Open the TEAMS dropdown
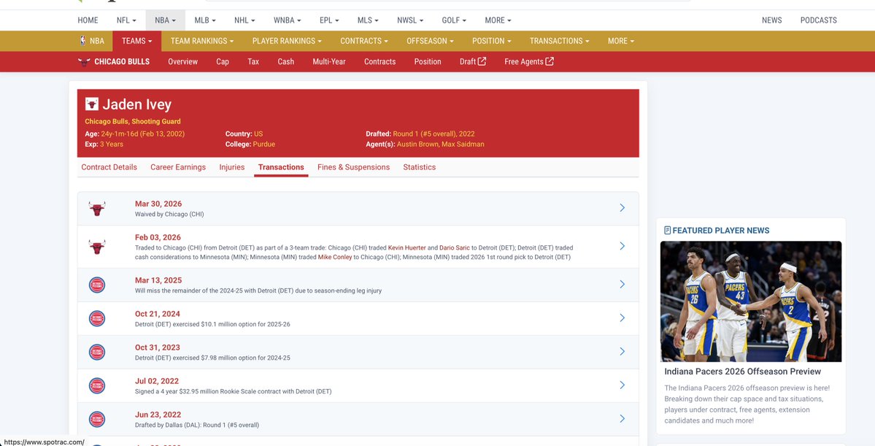Viewport: 875px width, 446px height. (136, 41)
